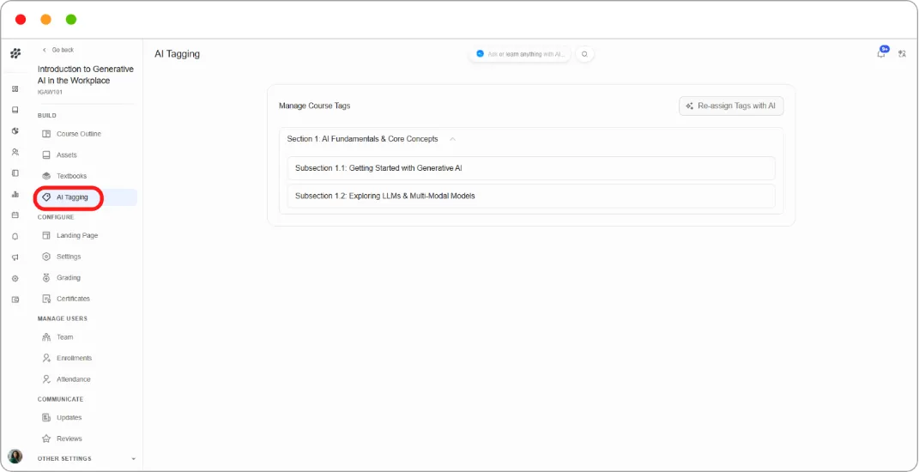Click the MANAGE USERS section label
This screenshot has height=472, width=919.
(62, 318)
